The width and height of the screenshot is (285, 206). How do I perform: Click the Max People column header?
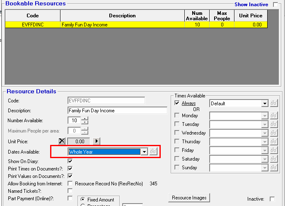tap(222, 16)
